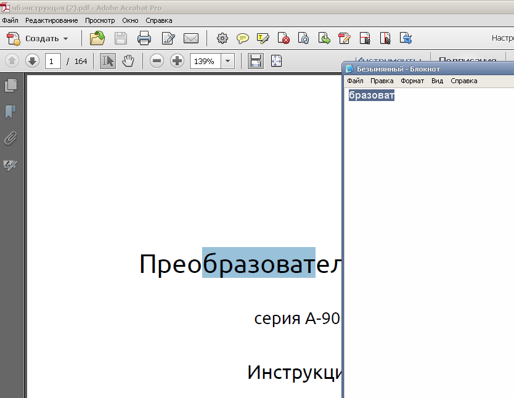Click highlighted text in Notepad
This screenshot has width=514, height=398.
coord(372,95)
